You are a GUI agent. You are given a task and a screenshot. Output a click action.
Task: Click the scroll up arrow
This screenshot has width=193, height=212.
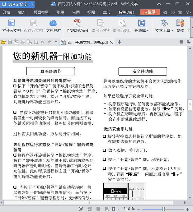click(x=190, y=48)
